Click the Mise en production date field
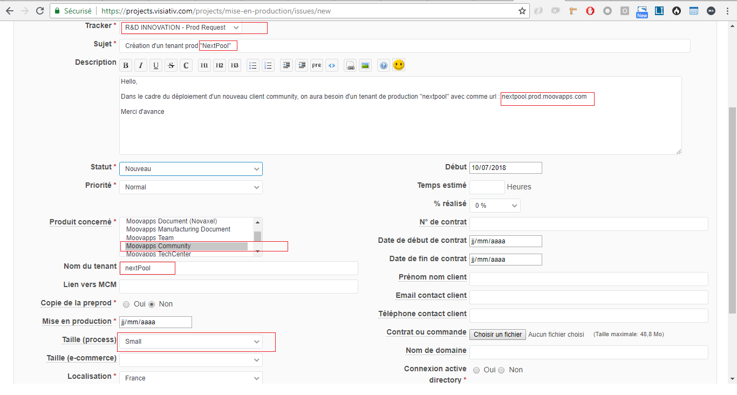Image resolution: width=737 pixels, height=395 pixels. (x=155, y=322)
